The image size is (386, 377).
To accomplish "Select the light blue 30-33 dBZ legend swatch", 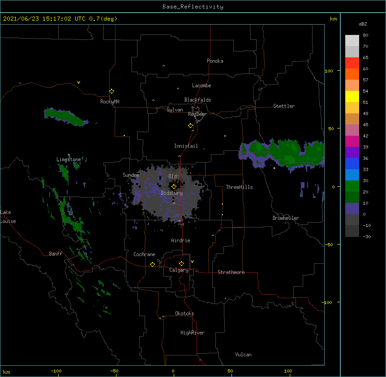I will click(x=352, y=175).
